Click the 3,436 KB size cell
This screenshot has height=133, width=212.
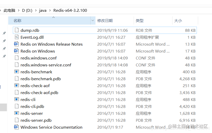(187, 93)
